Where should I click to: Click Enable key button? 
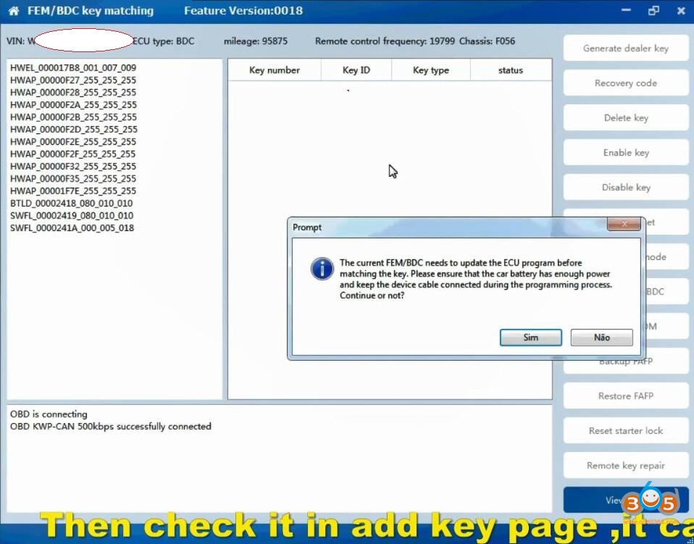point(626,153)
